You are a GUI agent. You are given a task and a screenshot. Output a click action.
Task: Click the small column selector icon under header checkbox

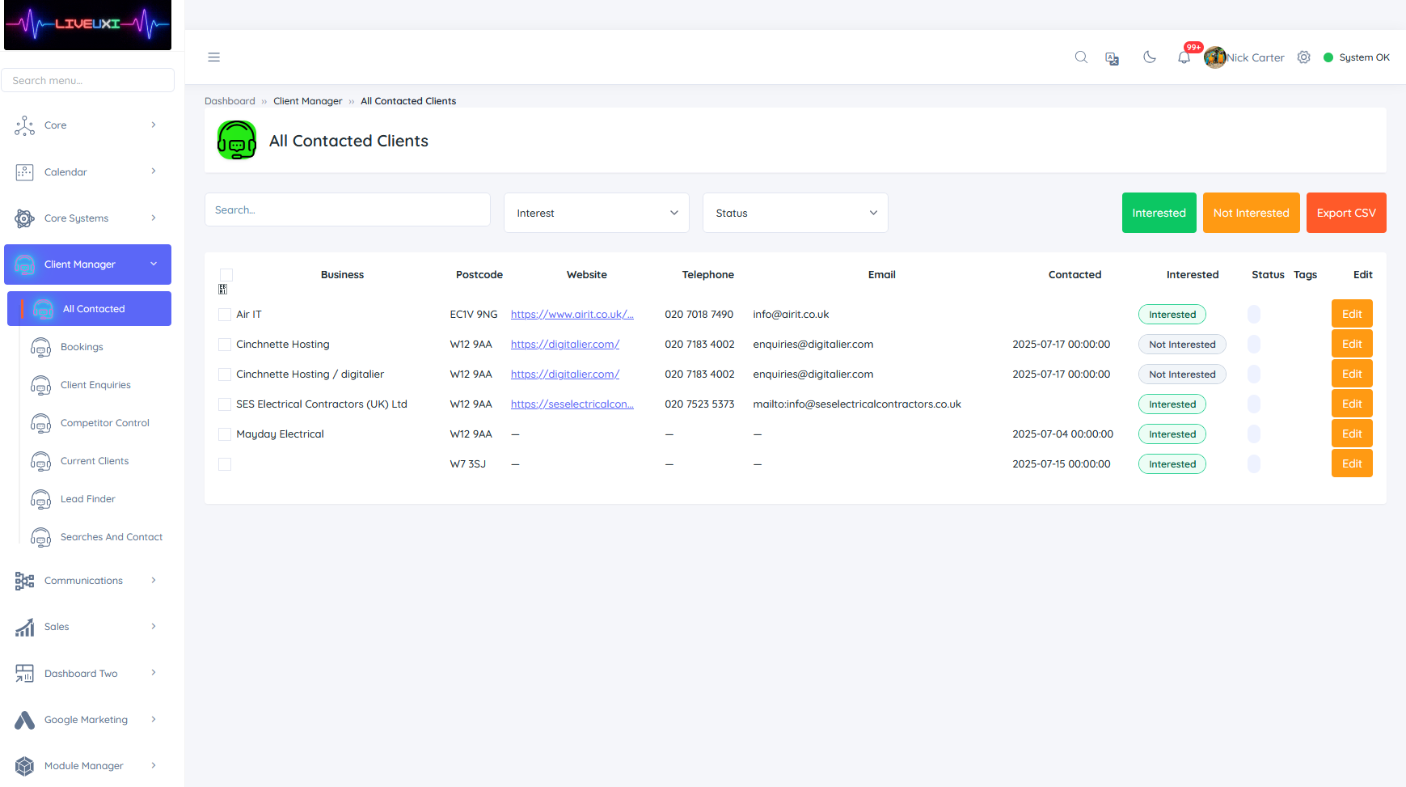pos(223,290)
